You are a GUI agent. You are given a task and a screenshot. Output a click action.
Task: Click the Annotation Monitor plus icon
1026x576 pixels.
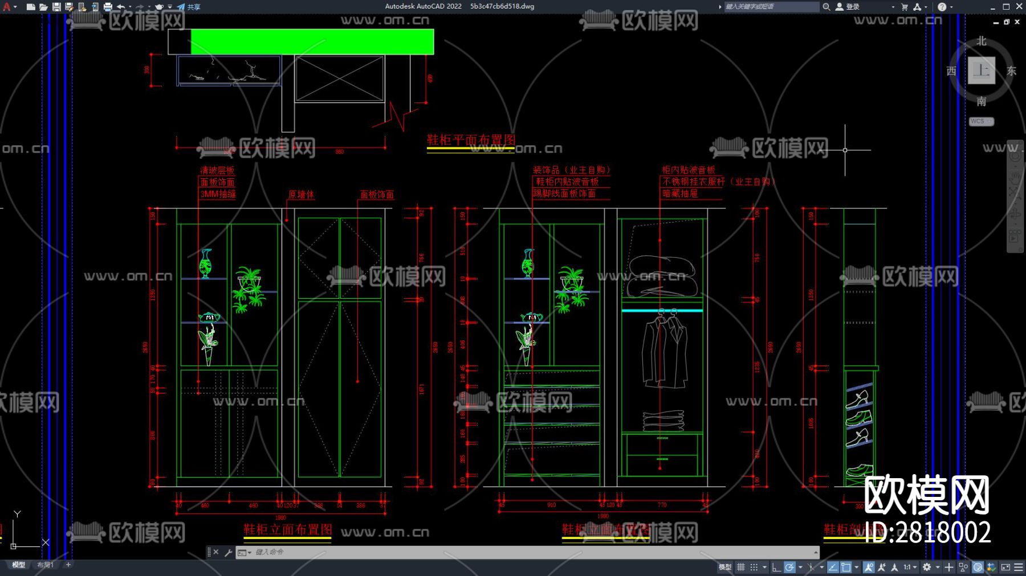[949, 567]
